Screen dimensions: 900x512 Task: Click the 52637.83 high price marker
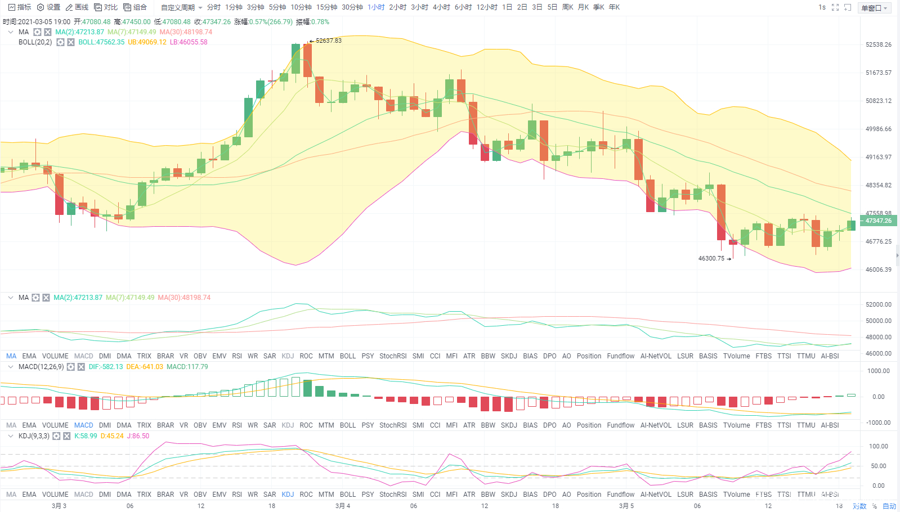[326, 41]
